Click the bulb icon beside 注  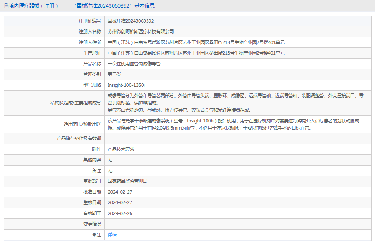pos(94,235)
